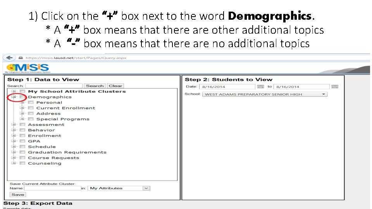This screenshot has width=372, height=209.
Task: Check the Address checkbox
Action: coord(31,113)
